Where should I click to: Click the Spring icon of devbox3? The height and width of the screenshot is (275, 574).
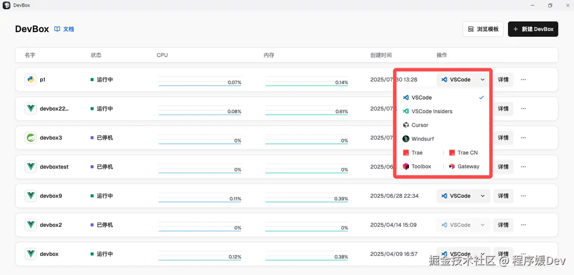click(x=30, y=138)
